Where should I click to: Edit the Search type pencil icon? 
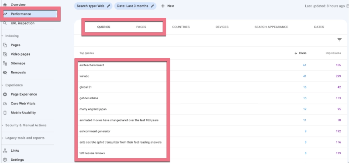coord(108,6)
